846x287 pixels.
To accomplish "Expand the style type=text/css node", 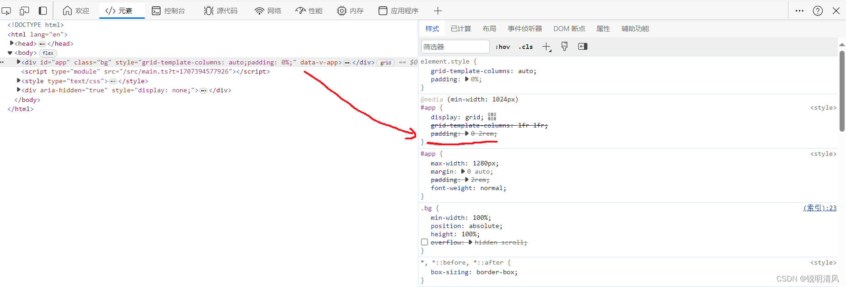I will [19, 80].
